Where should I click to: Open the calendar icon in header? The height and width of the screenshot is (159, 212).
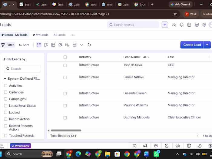[189, 25]
